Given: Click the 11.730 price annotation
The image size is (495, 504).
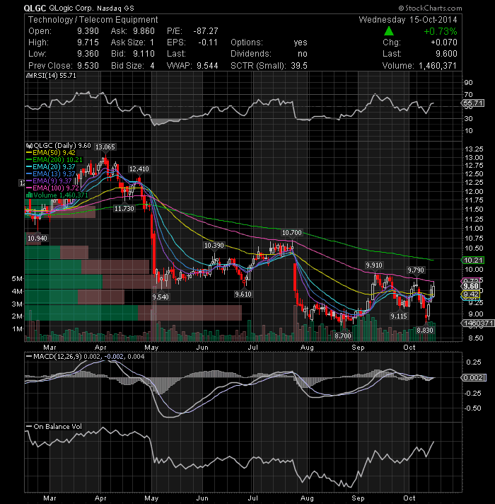Looking at the screenshot, I should (124, 209).
